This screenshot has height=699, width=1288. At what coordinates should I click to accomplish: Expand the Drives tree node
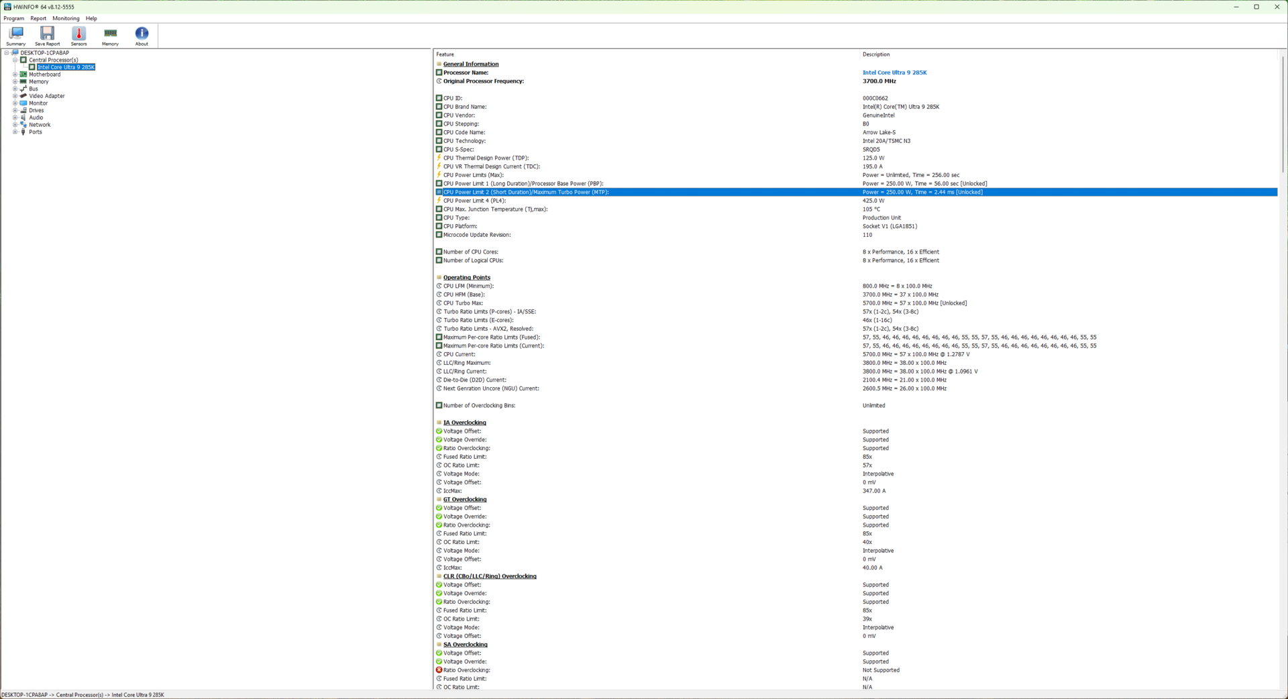[x=15, y=110]
